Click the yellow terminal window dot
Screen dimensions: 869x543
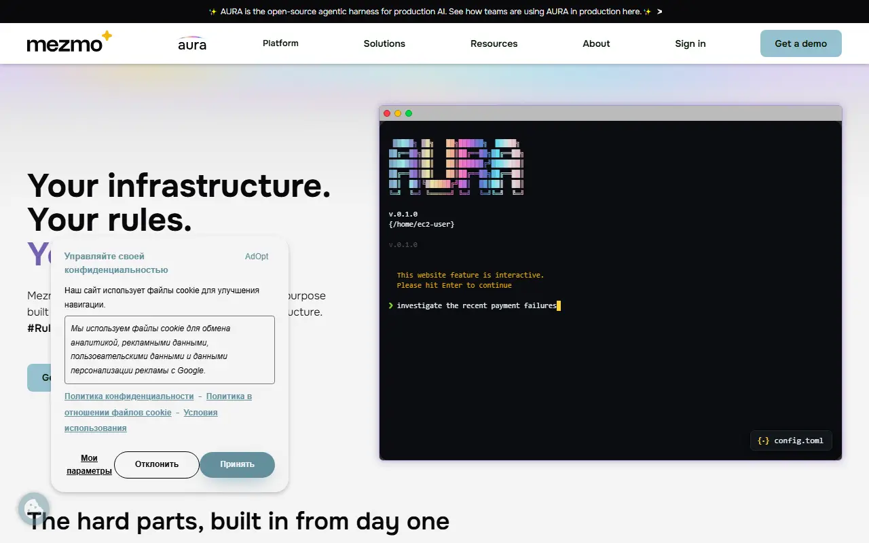(398, 113)
